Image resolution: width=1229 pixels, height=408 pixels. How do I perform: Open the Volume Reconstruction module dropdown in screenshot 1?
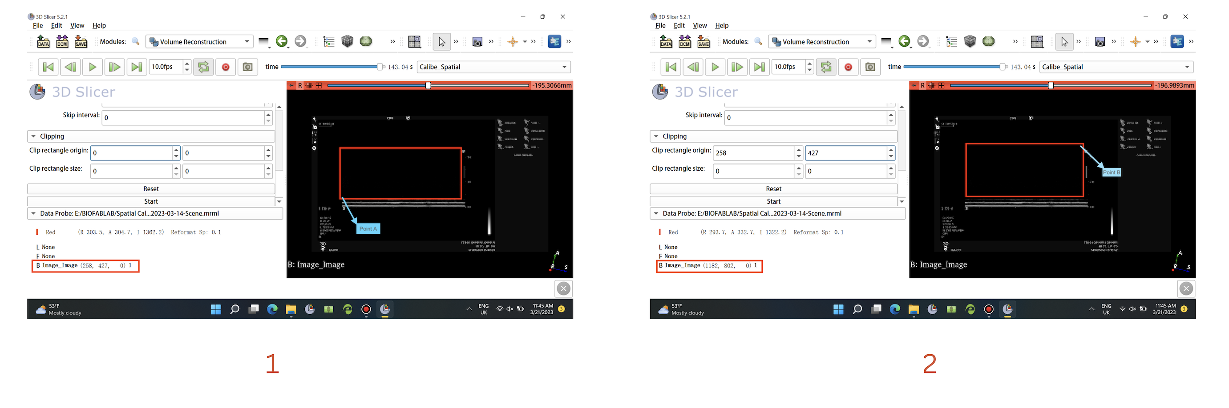pyautogui.click(x=199, y=42)
